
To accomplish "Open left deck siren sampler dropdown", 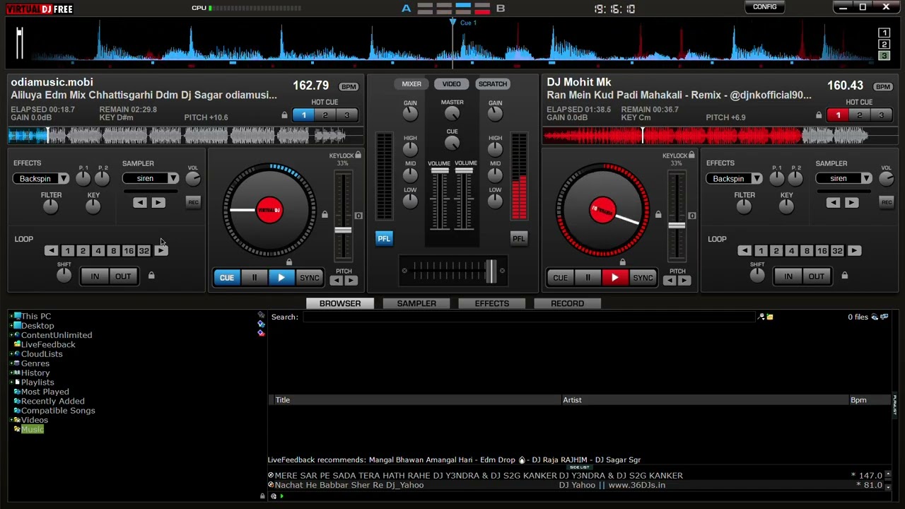I will pos(173,179).
